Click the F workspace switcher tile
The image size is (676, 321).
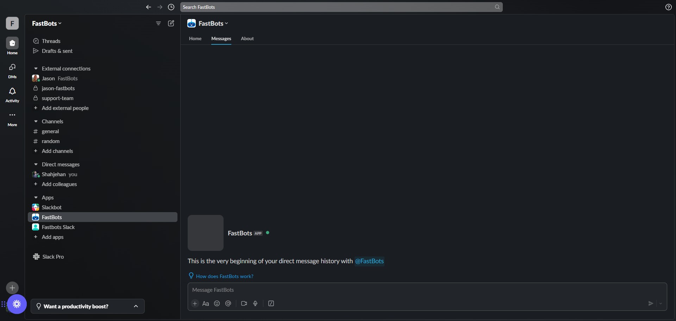point(12,23)
